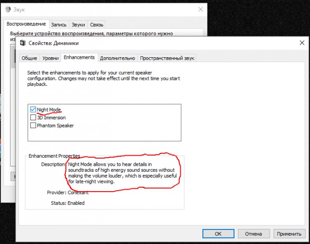Click the Отмена button
Image resolution: width=310 pixels, height=244 pixels.
tap(254, 234)
